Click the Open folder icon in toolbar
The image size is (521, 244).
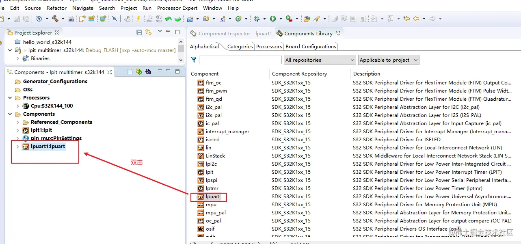[x=307, y=19]
